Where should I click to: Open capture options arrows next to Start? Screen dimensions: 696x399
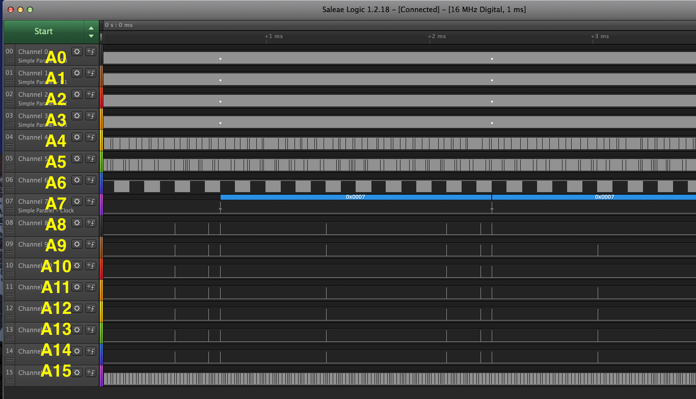[91, 32]
